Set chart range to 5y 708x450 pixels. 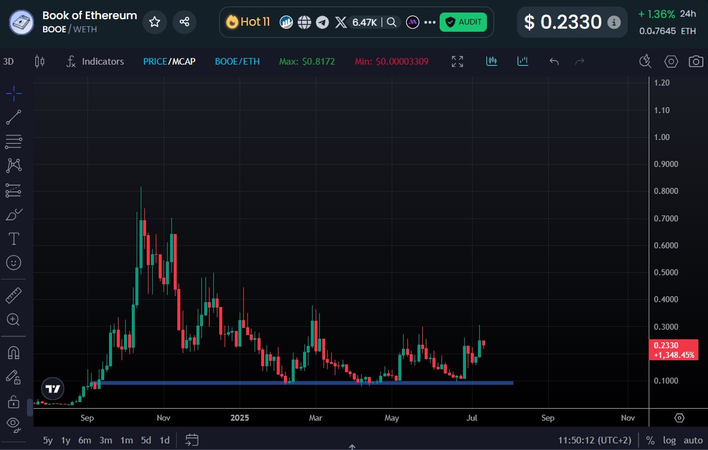(48, 440)
